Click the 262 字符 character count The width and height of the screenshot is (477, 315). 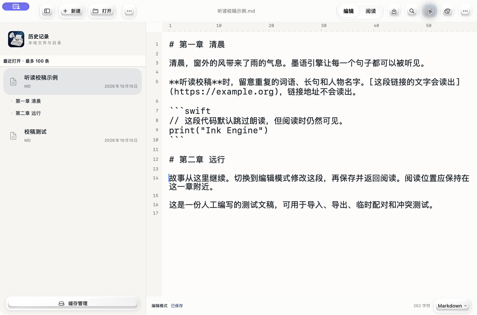coord(422,306)
